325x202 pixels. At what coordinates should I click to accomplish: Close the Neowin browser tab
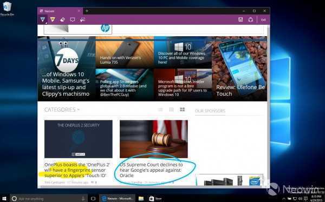[x=79, y=11]
